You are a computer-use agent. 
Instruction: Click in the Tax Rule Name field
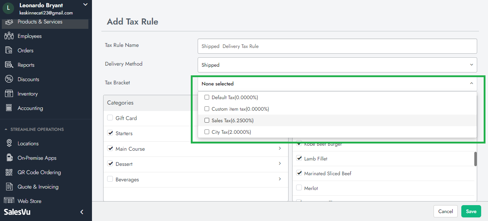pos(337,46)
